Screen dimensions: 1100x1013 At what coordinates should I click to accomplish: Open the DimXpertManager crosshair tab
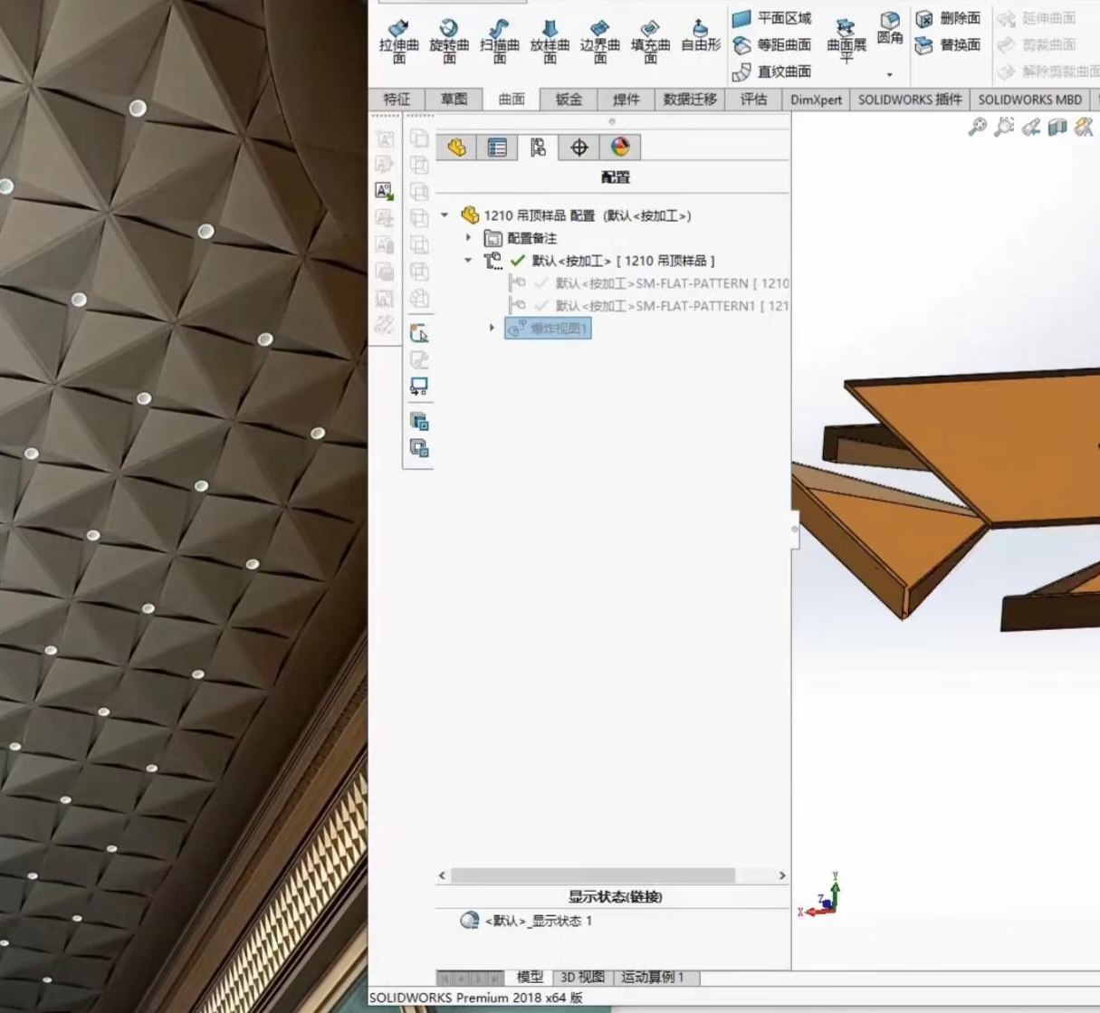(x=579, y=147)
